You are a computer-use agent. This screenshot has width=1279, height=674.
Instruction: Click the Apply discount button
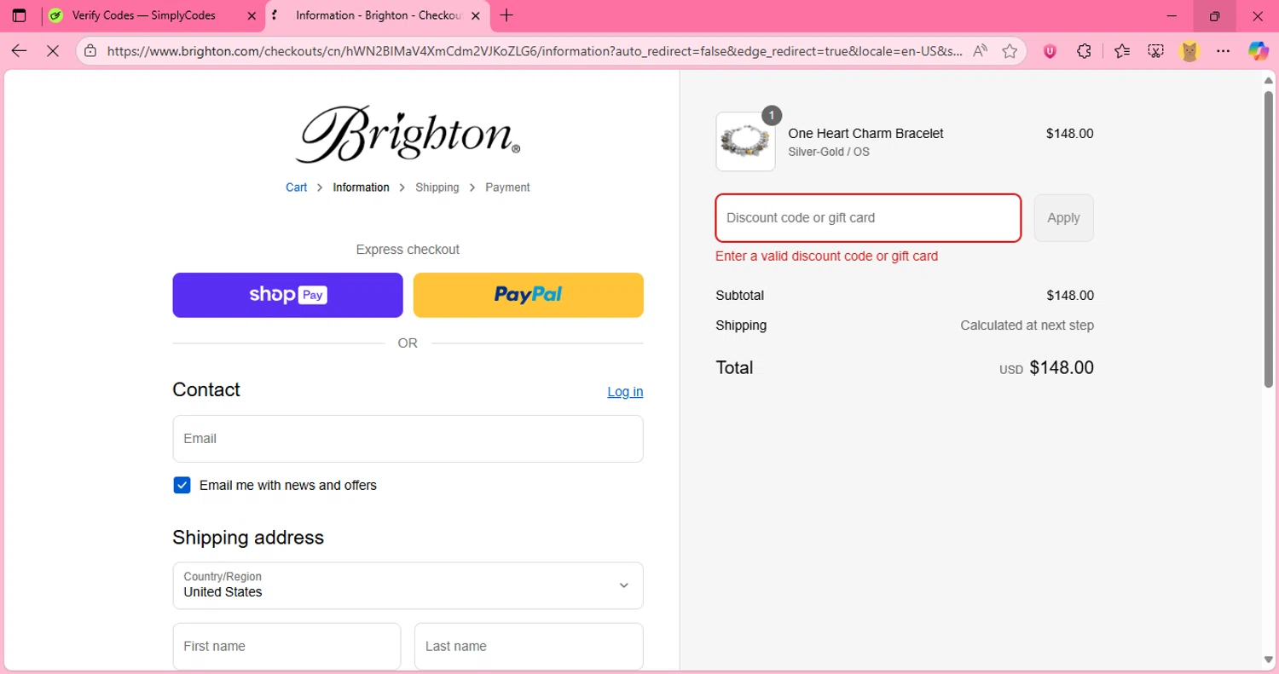[1063, 218]
